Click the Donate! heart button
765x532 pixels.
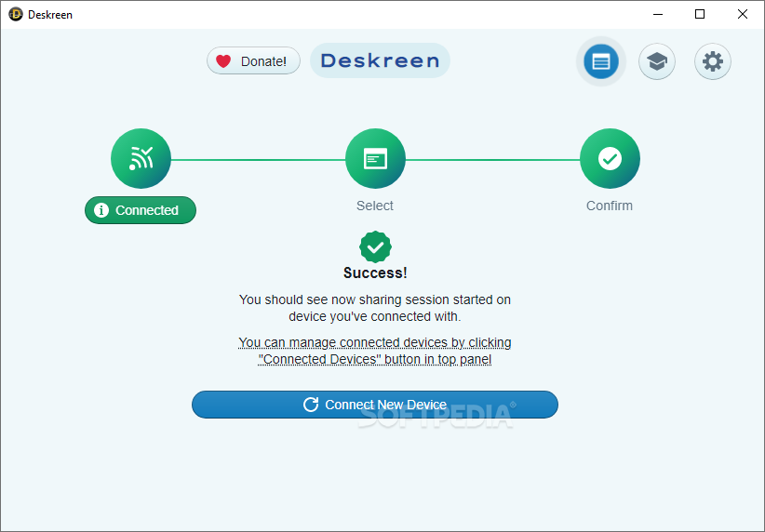pos(253,61)
